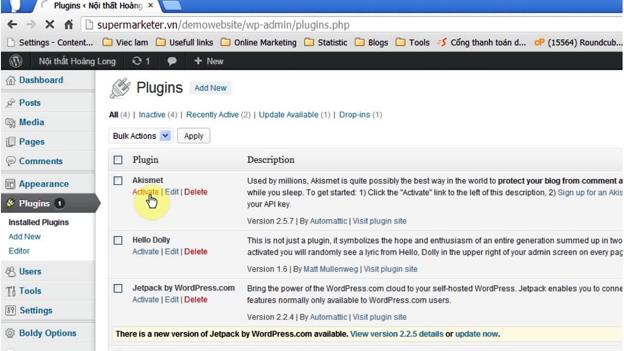Check the Akismet plugin checkbox

coord(118,181)
